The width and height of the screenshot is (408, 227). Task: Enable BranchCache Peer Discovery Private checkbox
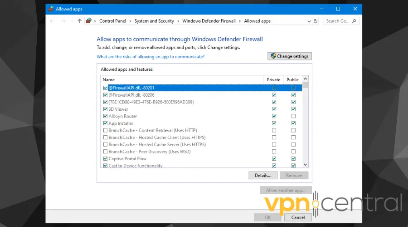[274, 152]
